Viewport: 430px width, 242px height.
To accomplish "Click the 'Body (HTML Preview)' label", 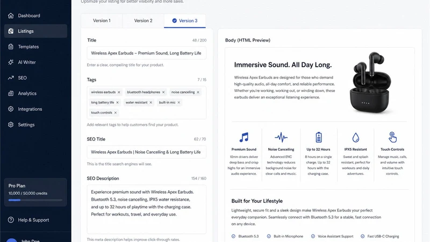I will [x=248, y=40].
